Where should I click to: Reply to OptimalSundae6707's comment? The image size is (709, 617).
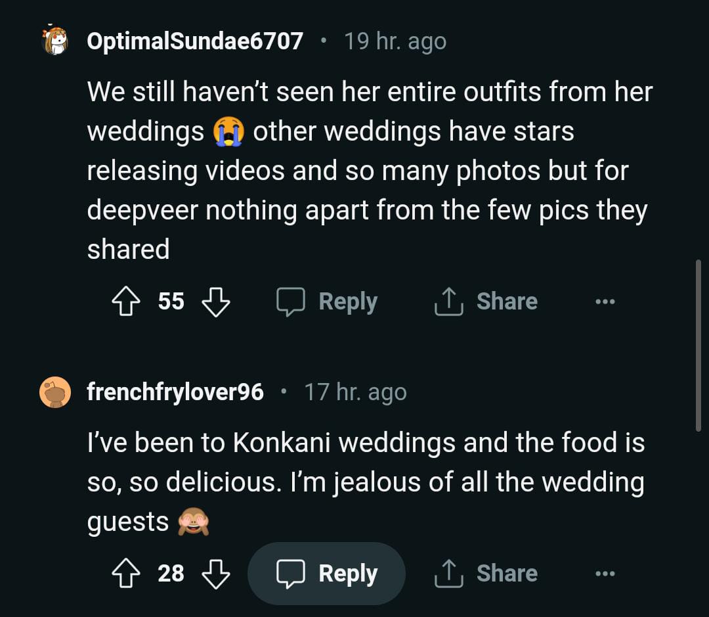(x=327, y=302)
